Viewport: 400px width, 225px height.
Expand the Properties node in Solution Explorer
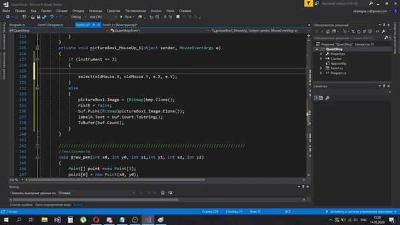321,54
